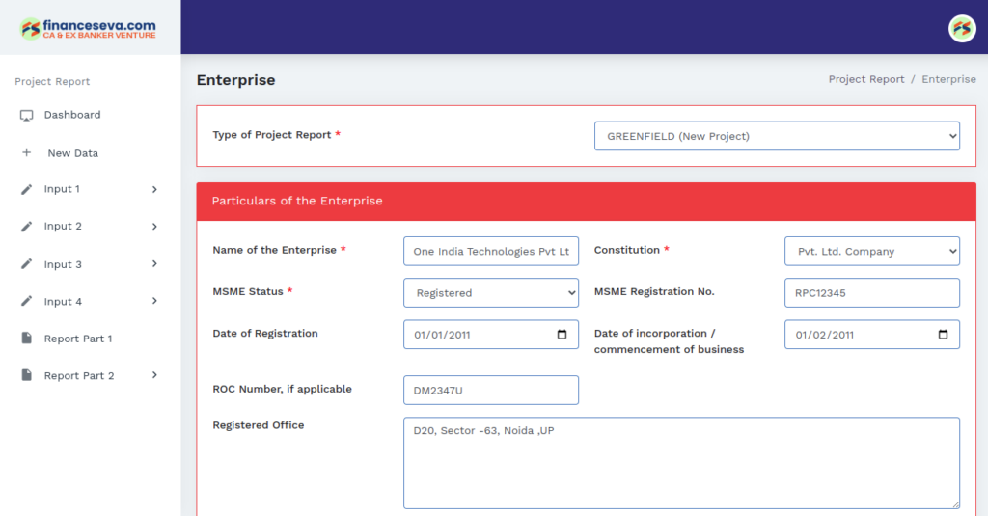Click the Registered Office label
The height and width of the screenshot is (516, 988).
click(259, 425)
